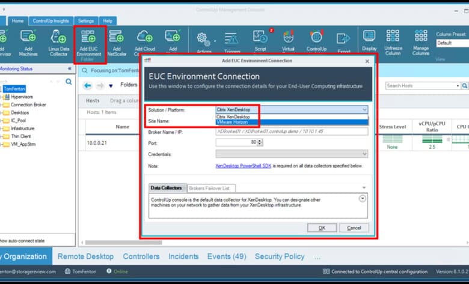
Task: Adjust the Port number spinner
Action: [260, 142]
